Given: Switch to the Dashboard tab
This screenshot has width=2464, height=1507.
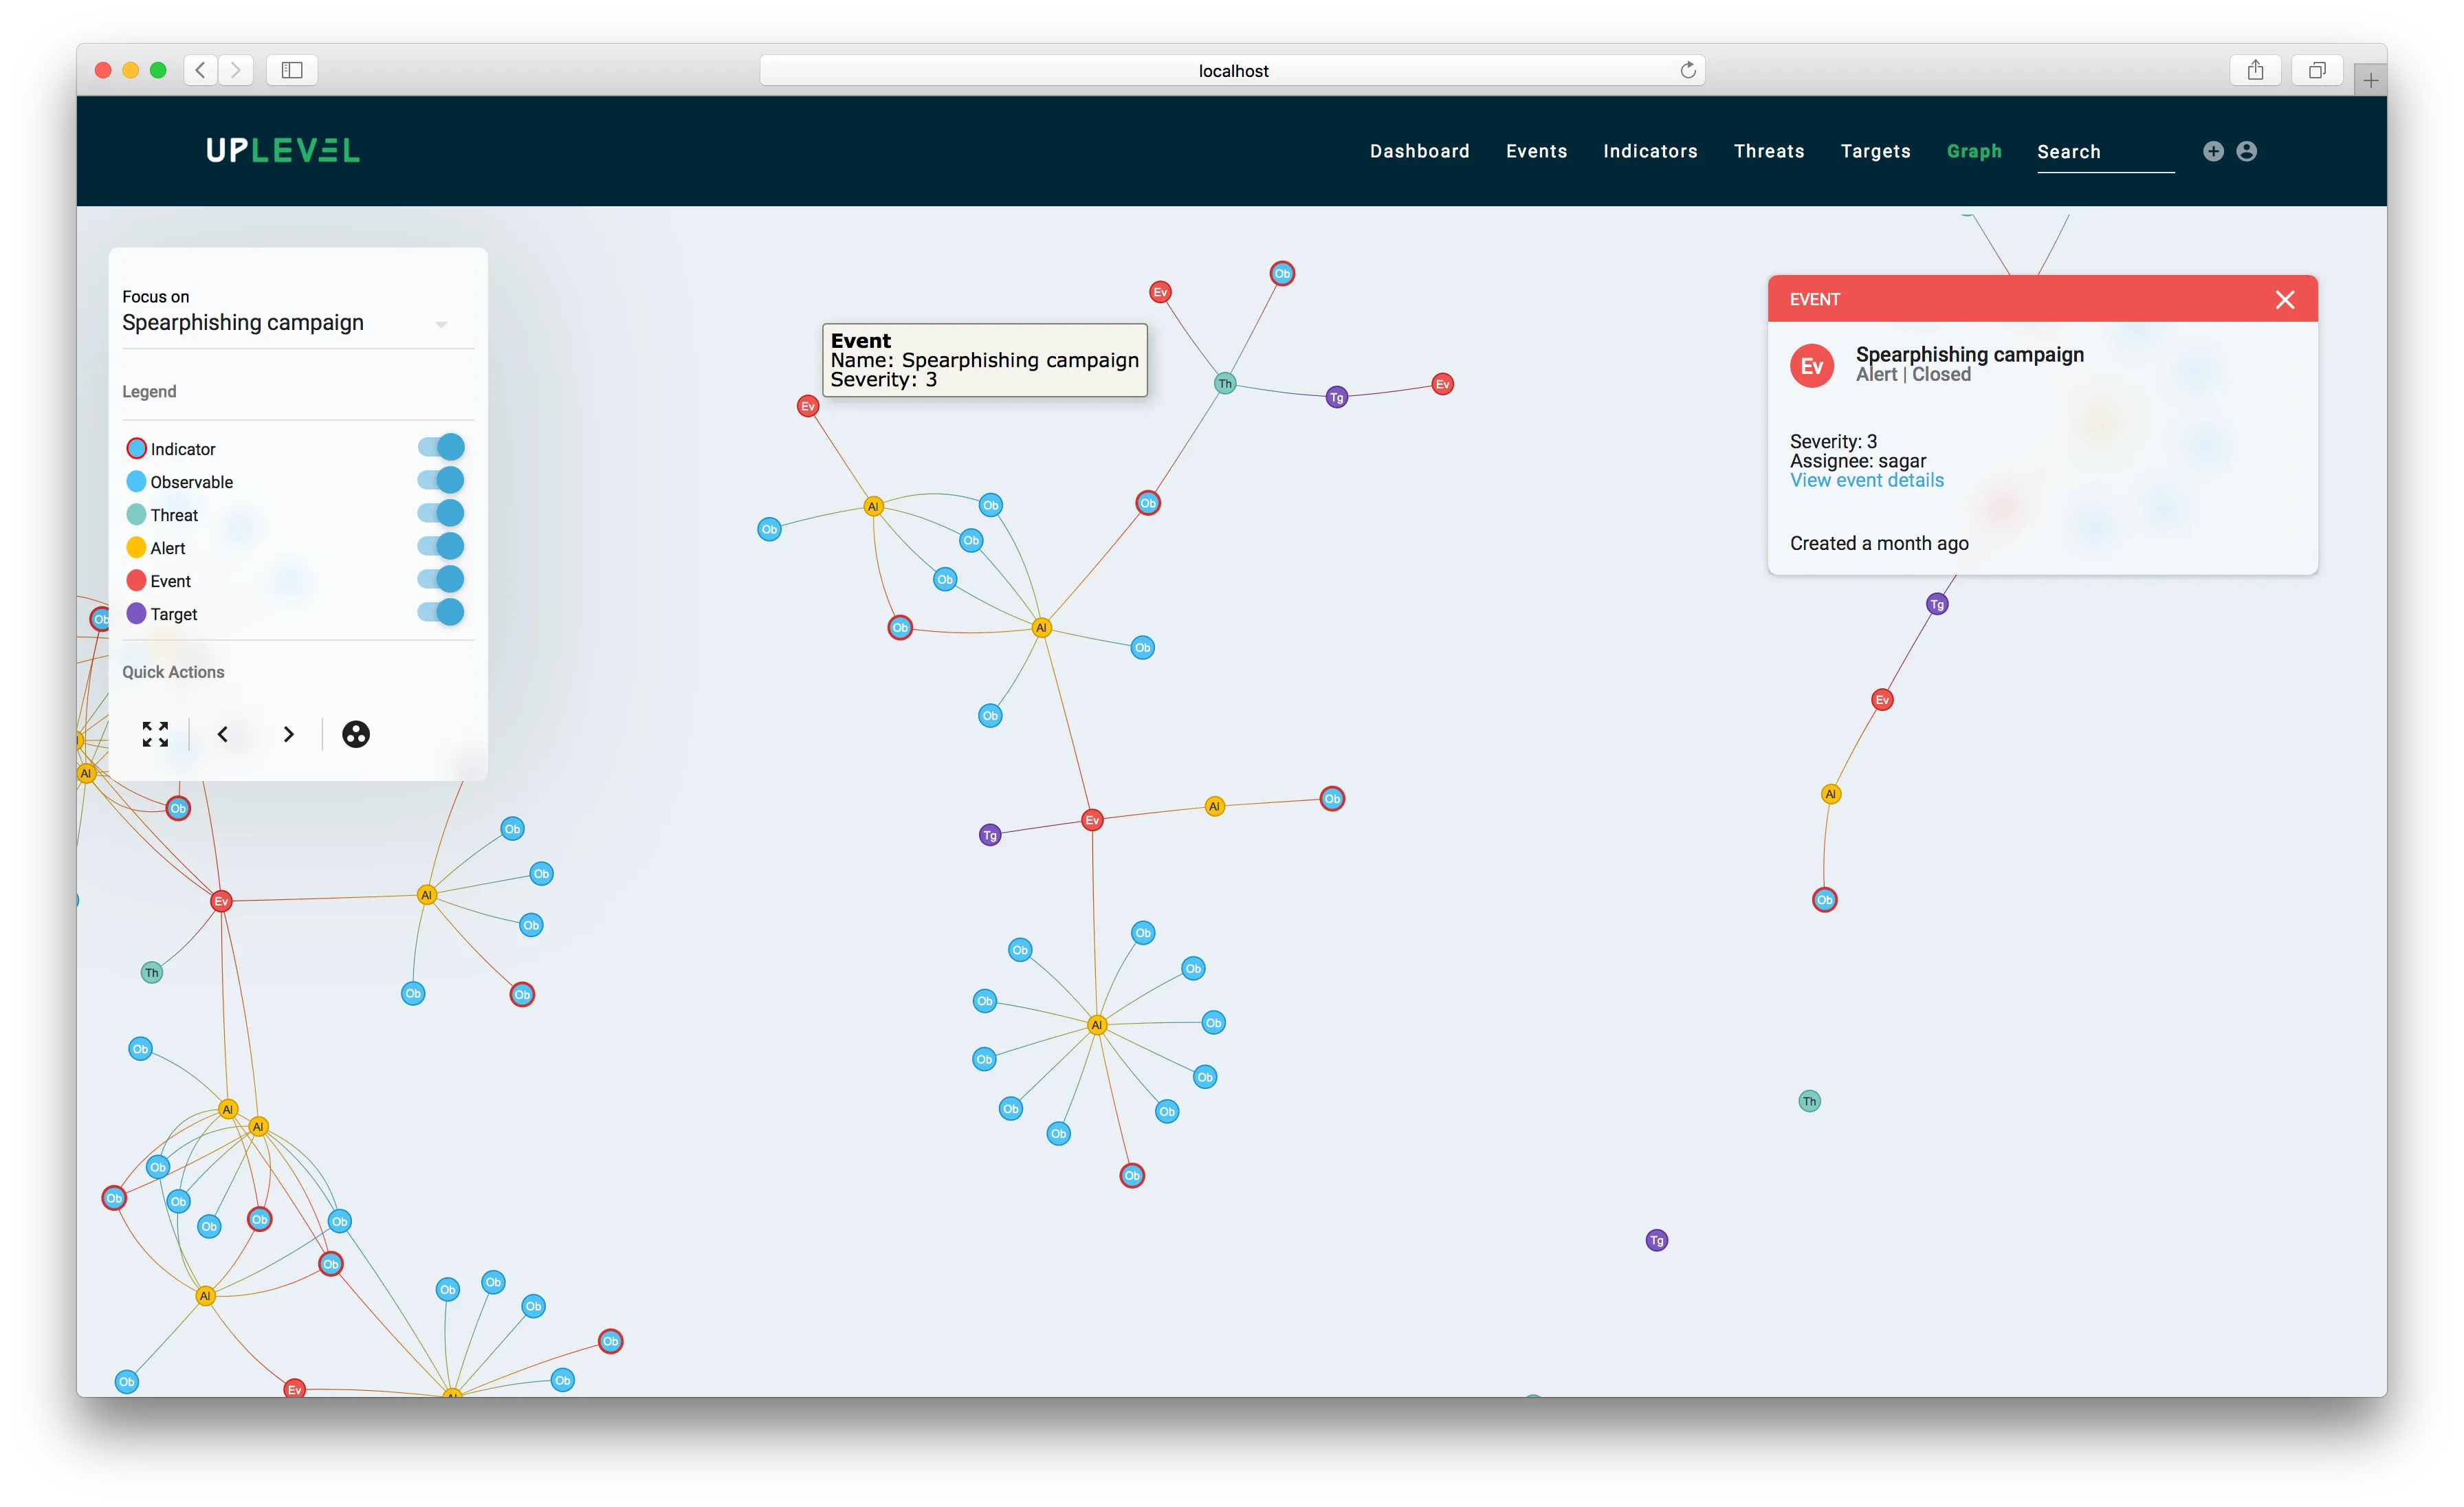Looking at the screenshot, I should tap(1419, 151).
